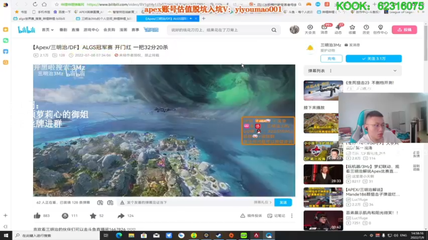
Task: Add a sidebar item with plus icon
Action: 5,215
